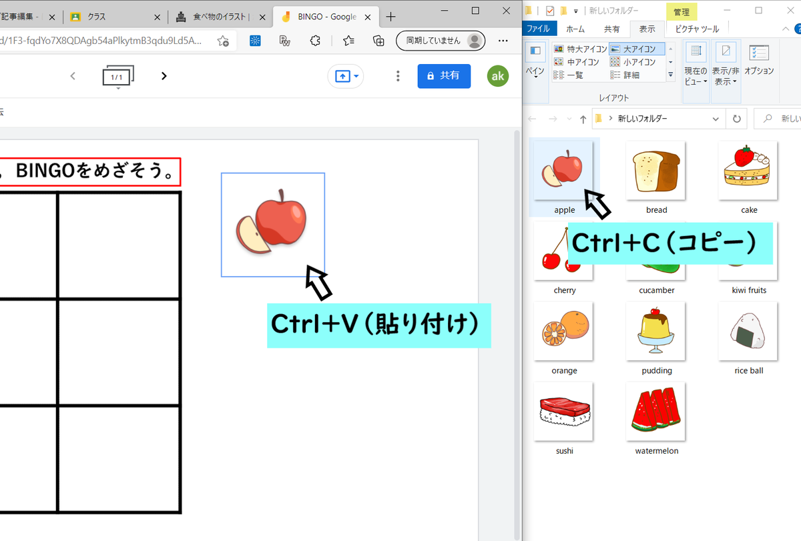Click the cucumber file name label

[x=656, y=290]
